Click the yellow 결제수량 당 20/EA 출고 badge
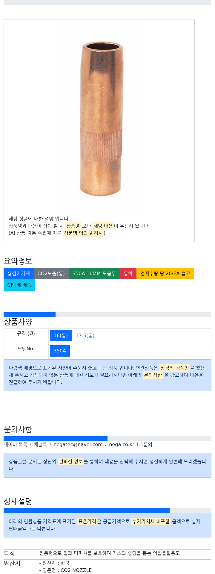Screen dimensions: 215x574 (x=165, y=274)
